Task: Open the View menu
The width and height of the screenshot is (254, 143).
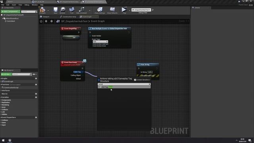Action: 20,5
